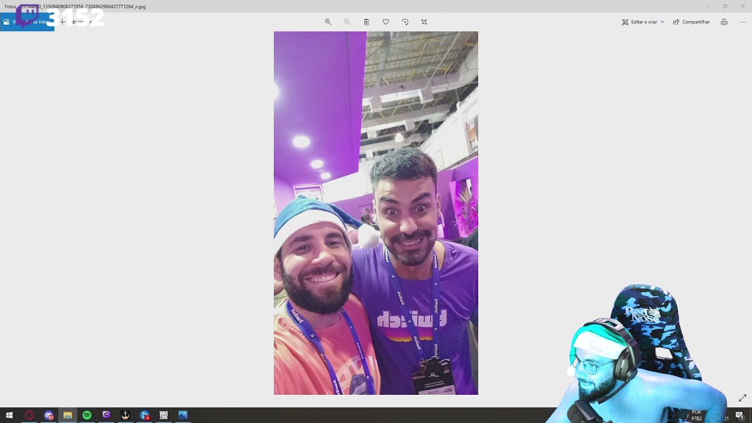Open the Windows Start menu
Viewport: 752px width, 423px height.
tap(9, 415)
